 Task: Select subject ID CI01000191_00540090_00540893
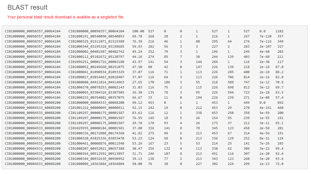pos(96,36)
